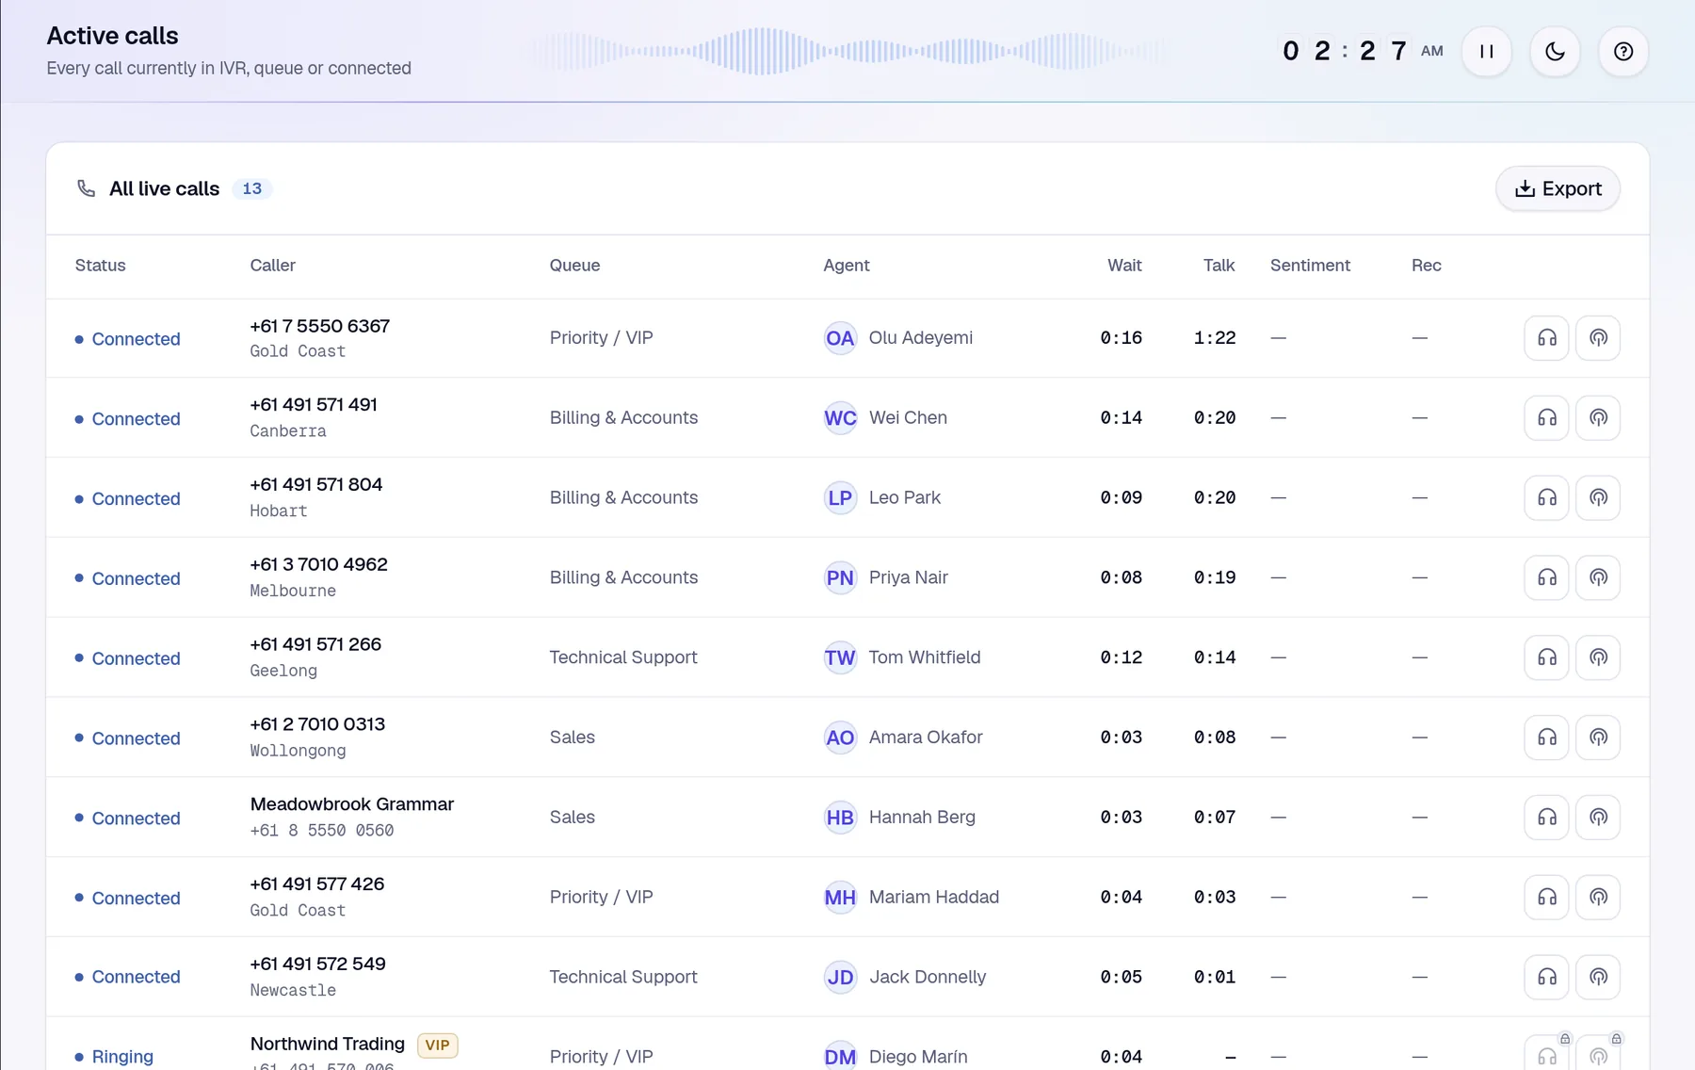
Task: Click the broadcast icon in Priya Nair's row
Action: [x=1598, y=577]
